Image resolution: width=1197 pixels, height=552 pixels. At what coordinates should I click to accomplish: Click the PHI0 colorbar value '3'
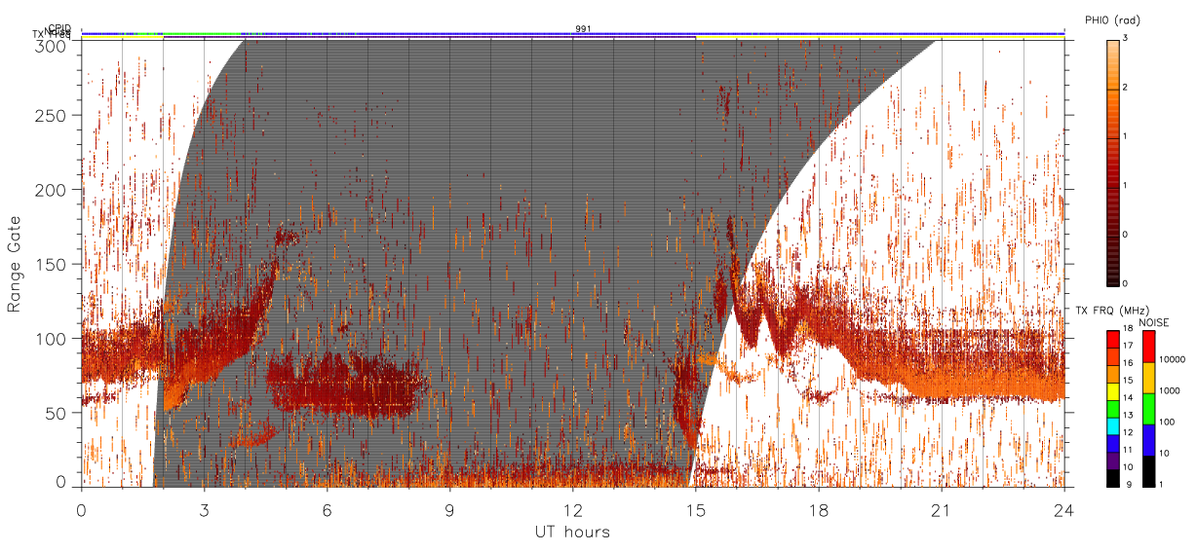pos(1125,38)
